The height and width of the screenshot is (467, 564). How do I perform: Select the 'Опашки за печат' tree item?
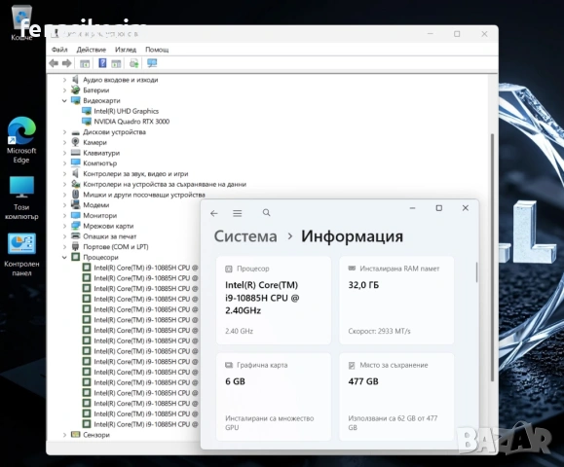tap(110, 236)
